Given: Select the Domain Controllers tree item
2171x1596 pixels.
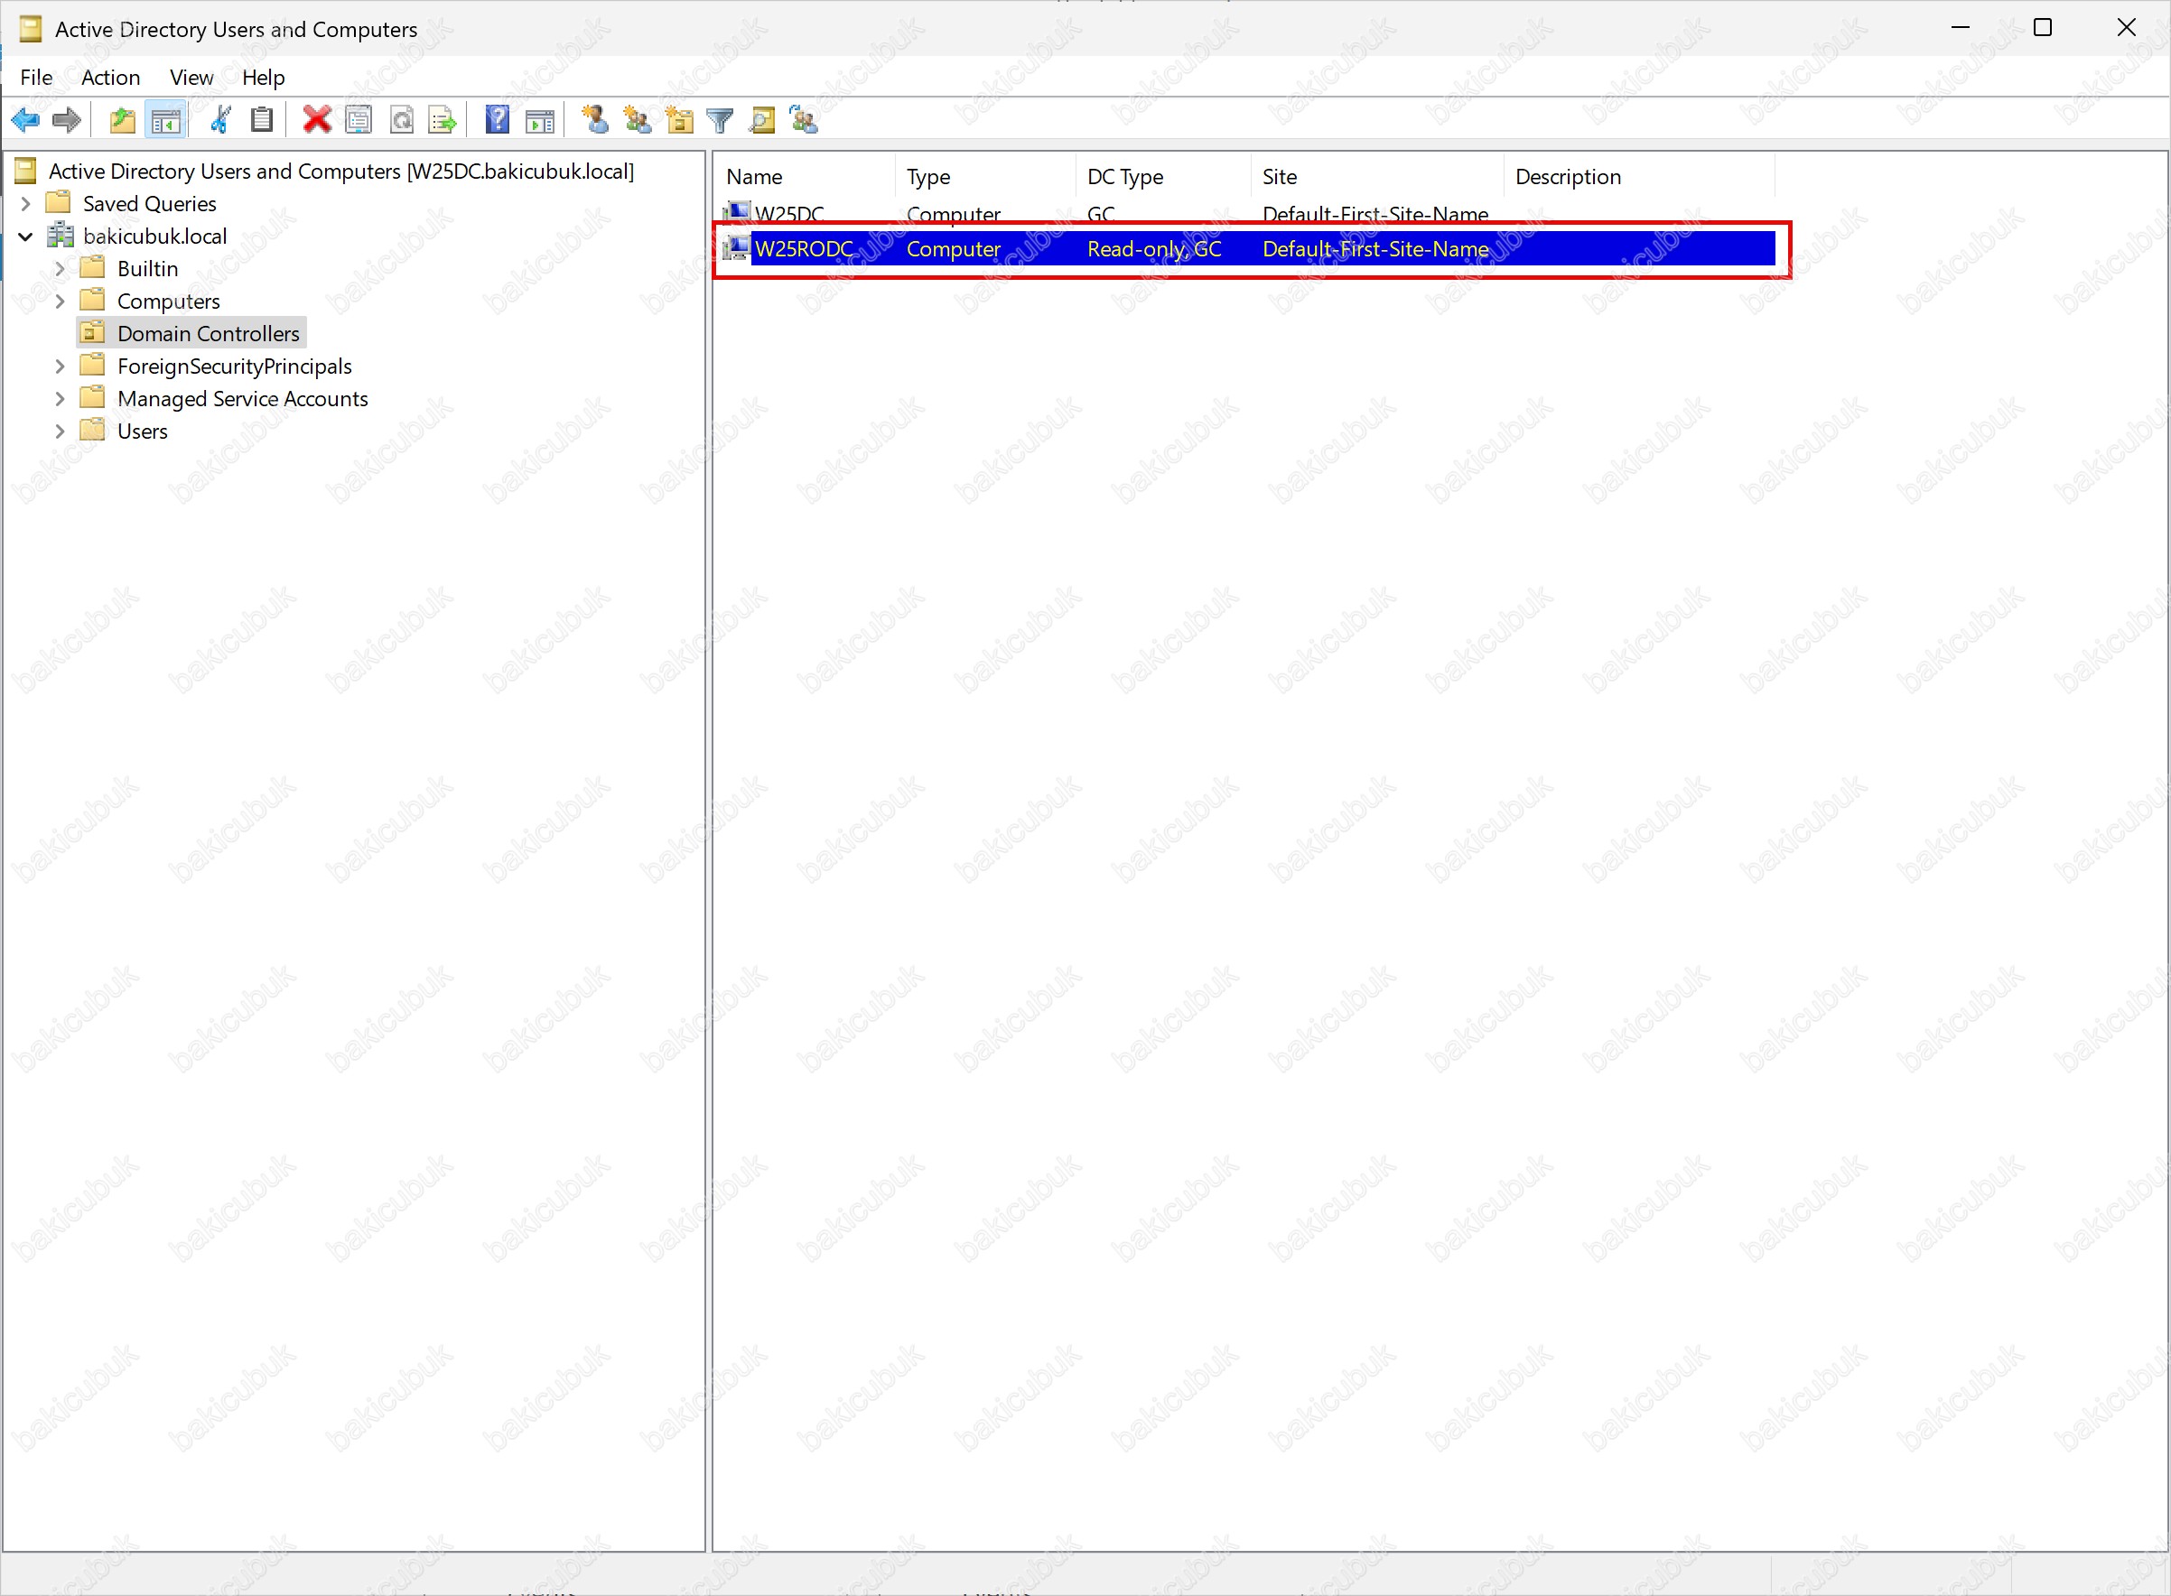Looking at the screenshot, I should 208,333.
